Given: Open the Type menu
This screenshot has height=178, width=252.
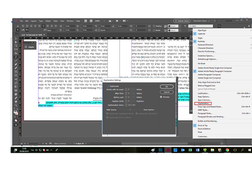Looking at the screenshot, I should tap(41, 21).
